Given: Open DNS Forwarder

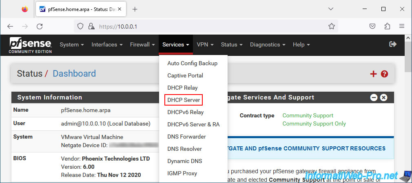Looking at the screenshot, I should click(x=186, y=137).
